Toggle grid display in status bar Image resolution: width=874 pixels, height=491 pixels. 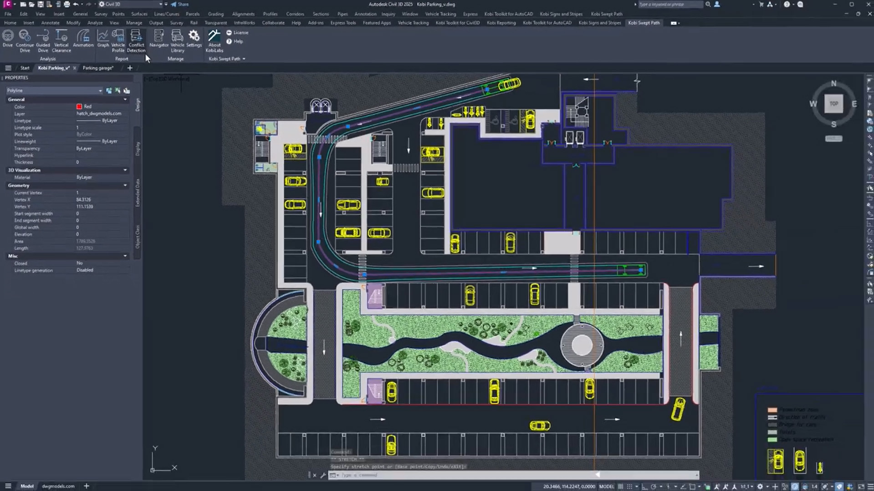[x=620, y=486]
